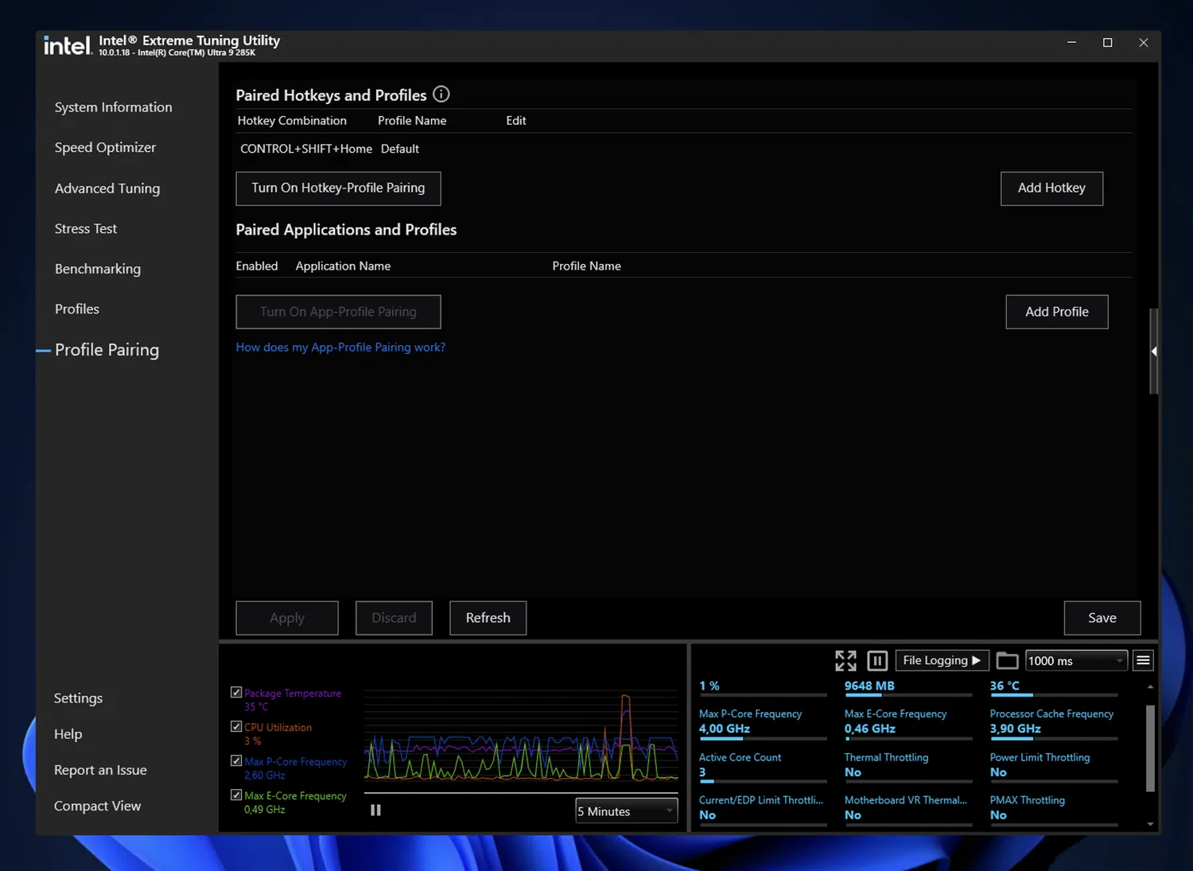The width and height of the screenshot is (1193, 871).
Task: Toggle the CPU Utilization checkbox
Action: click(236, 726)
